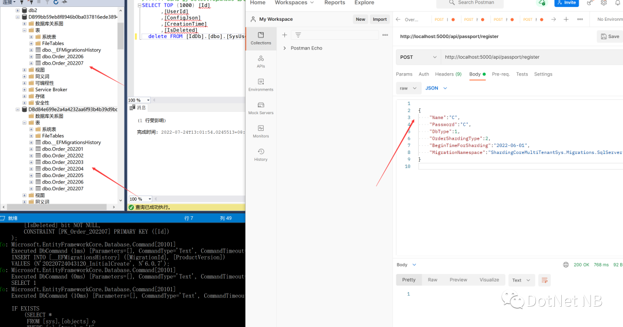Click the db2 database icon in tree
This screenshot has height=327, width=623.
pyautogui.click(x=24, y=10)
